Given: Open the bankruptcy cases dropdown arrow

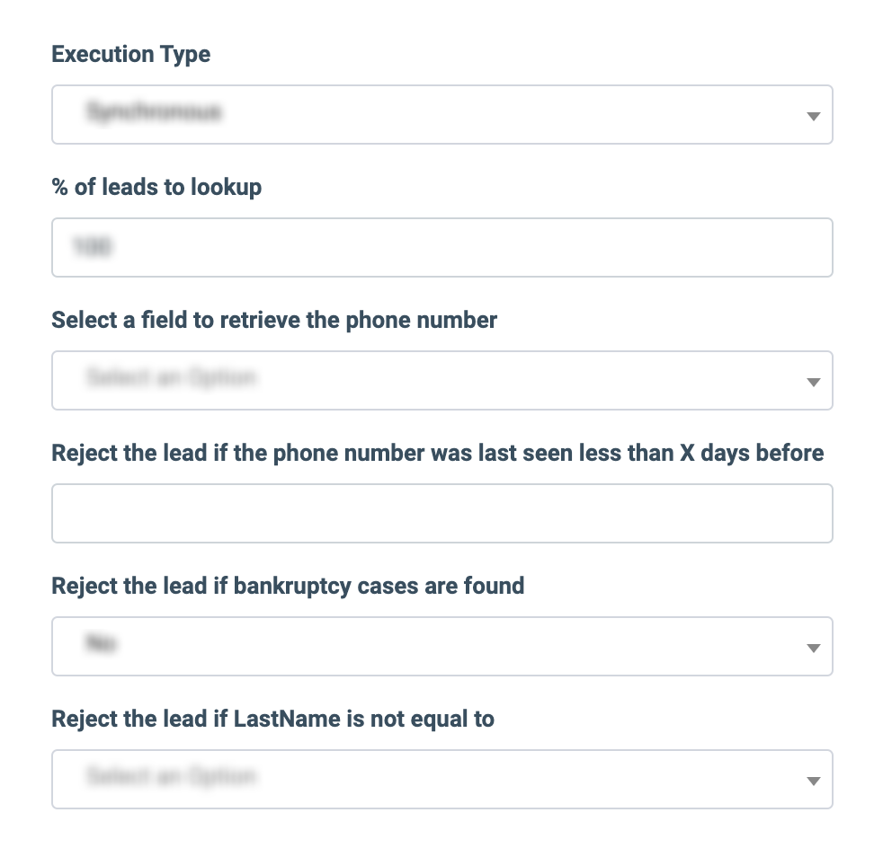Looking at the screenshot, I should tap(813, 648).
